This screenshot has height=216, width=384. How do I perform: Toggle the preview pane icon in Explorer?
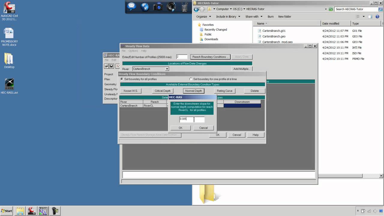pyautogui.click(x=370, y=17)
